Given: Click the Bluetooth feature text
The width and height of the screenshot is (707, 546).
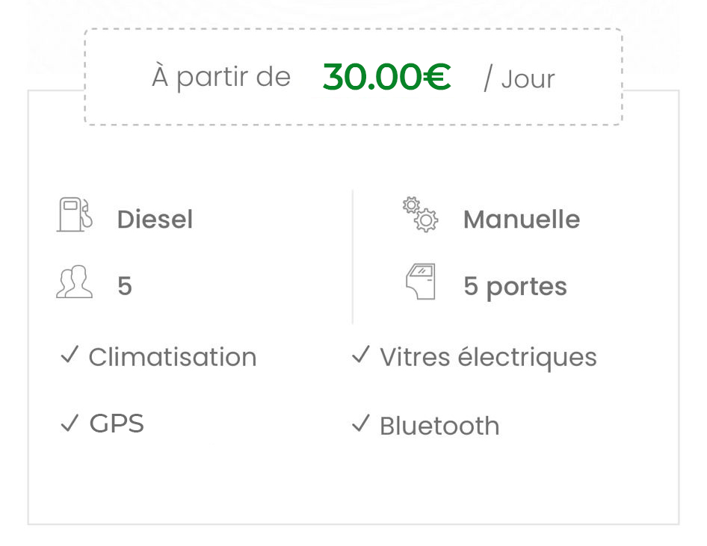Looking at the screenshot, I should point(439,425).
